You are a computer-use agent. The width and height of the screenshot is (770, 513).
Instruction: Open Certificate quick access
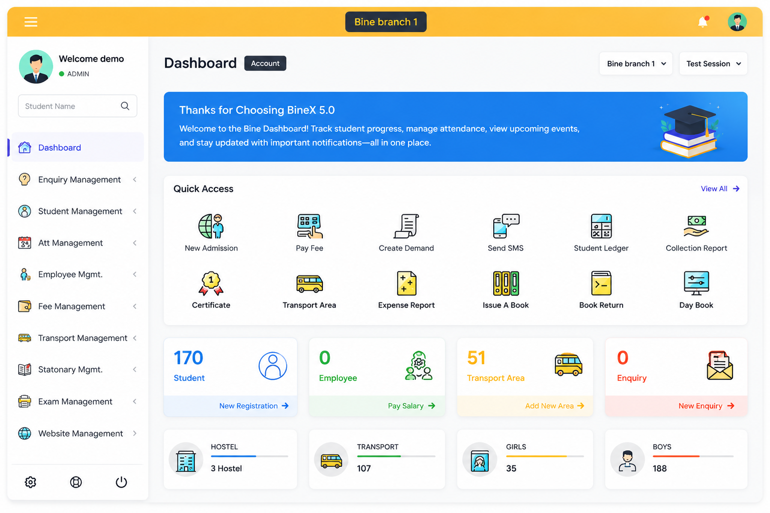[x=211, y=290]
